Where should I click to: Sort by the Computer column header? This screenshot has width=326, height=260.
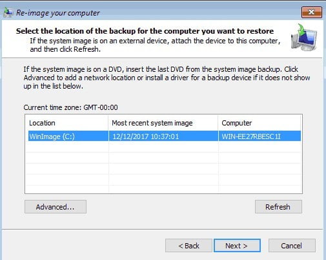(260, 123)
